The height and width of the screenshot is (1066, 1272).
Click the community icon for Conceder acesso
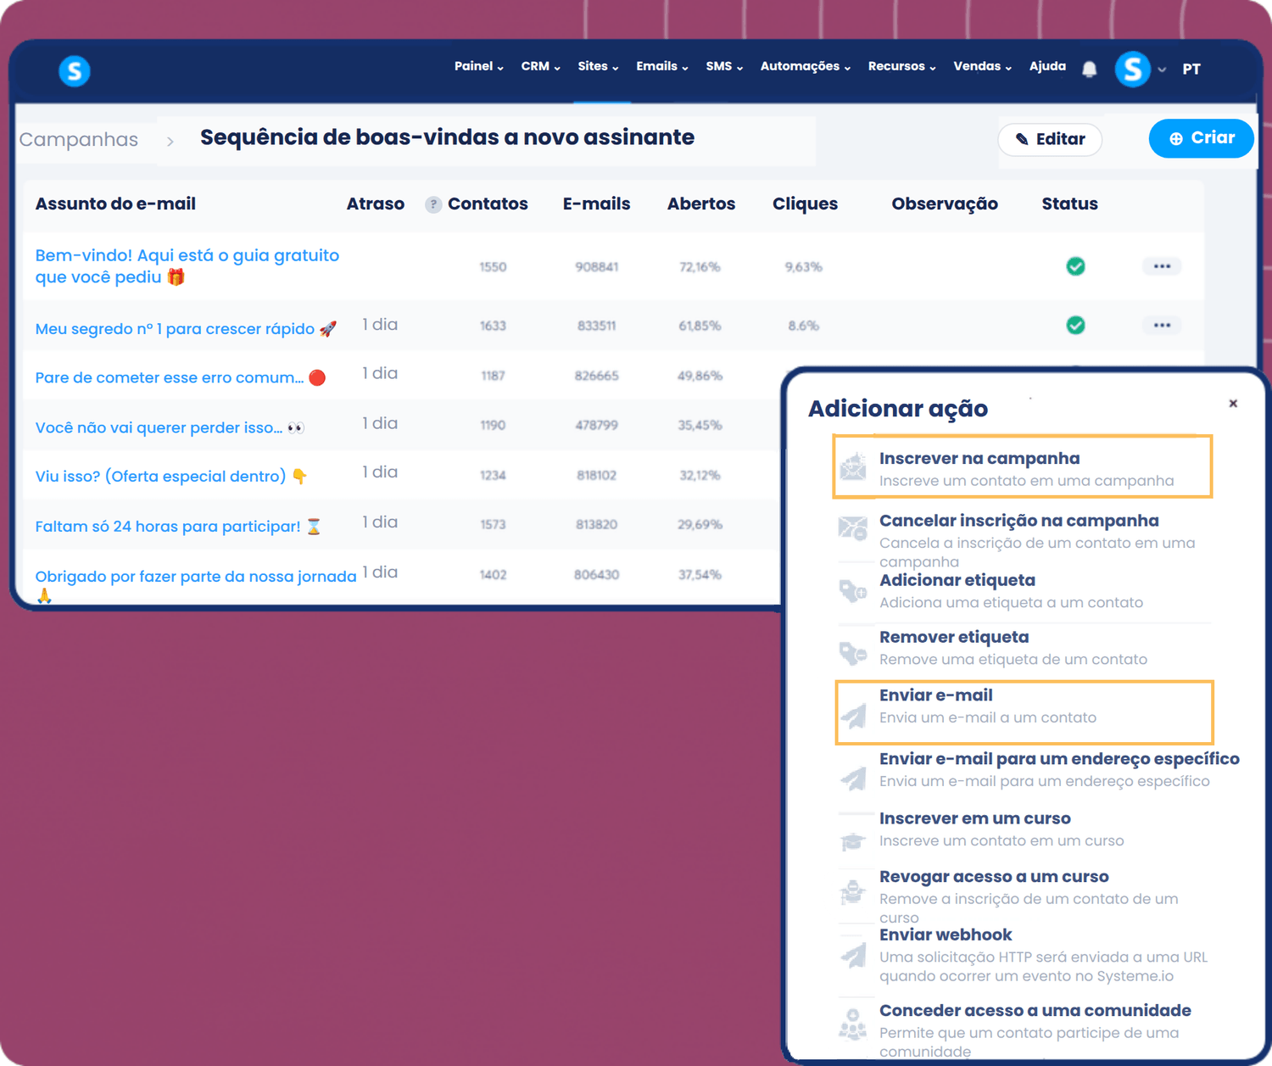point(853,1024)
